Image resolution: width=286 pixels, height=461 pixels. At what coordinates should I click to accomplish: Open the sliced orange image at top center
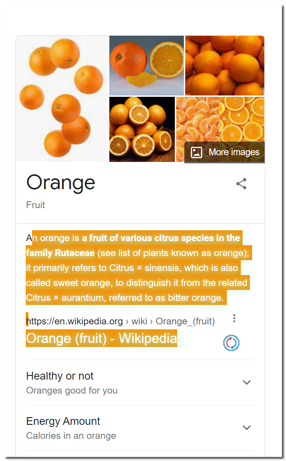pos(146,65)
